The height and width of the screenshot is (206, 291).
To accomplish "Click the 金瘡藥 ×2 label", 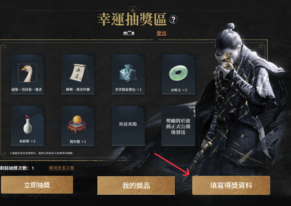I will [27, 141].
